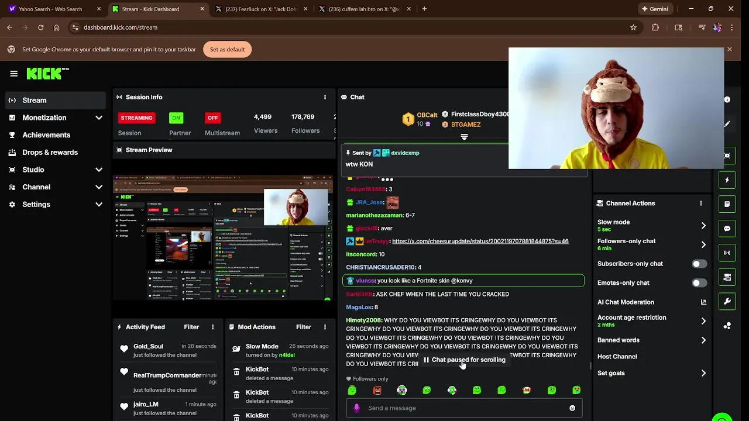Click the Stream Preview thumbnail
The width and height of the screenshot is (749, 421).
coord(223,237)
